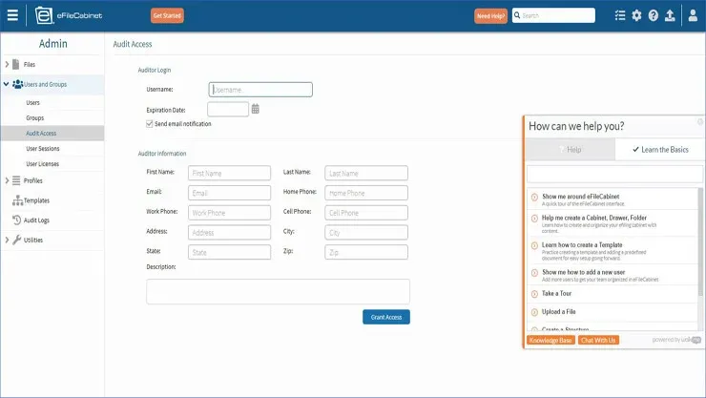Open Groups in the sidebar
706x398 pixels.
coord(35,118)
